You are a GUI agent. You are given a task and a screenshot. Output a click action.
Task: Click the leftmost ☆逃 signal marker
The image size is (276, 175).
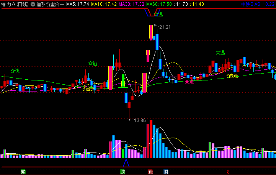point(15,71)
